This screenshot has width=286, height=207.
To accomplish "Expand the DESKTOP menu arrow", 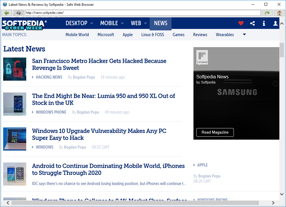I will point(92,23).
